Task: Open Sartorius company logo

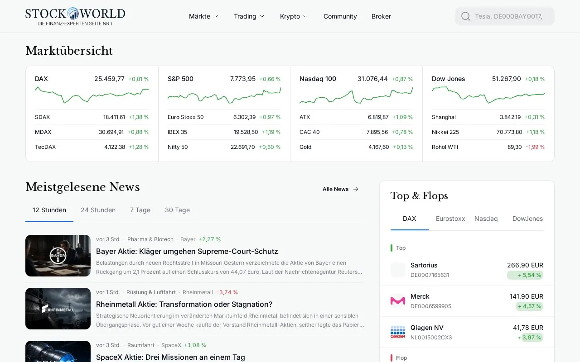Action: (398, 270)
